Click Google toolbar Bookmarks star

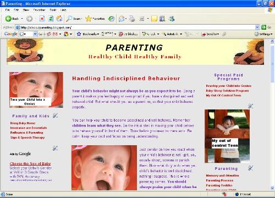pos(79,34)
